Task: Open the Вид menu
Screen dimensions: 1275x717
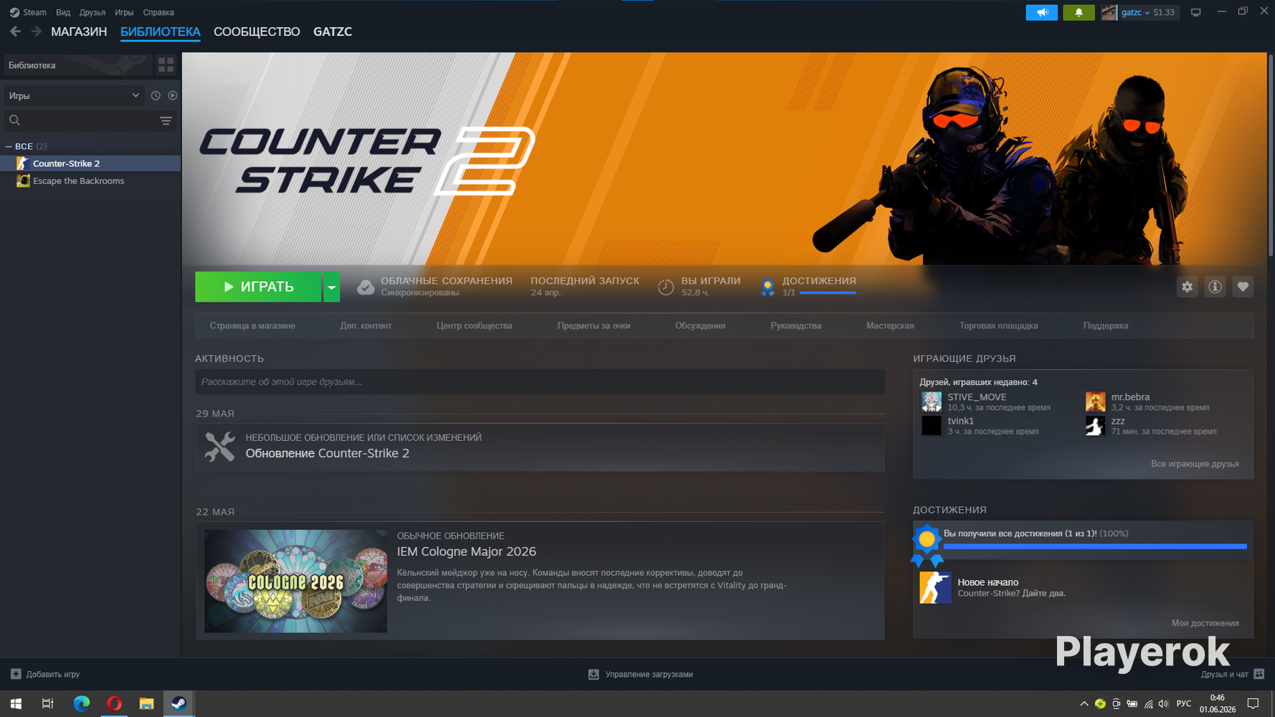Action: pyautogui.click(x=63, y=12)
